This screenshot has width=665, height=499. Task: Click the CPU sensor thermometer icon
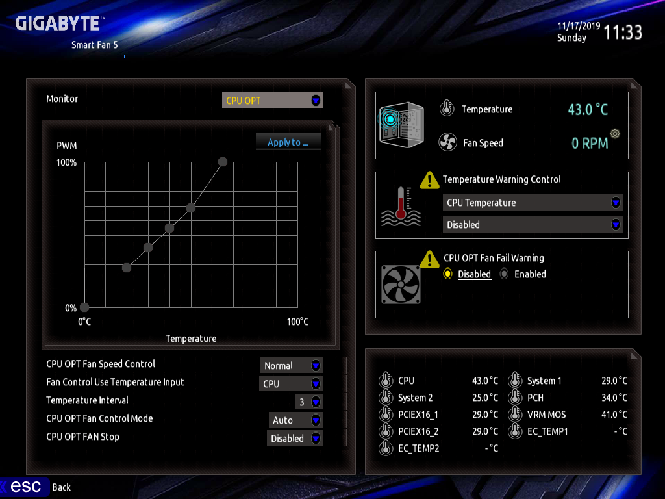[386, 379]
